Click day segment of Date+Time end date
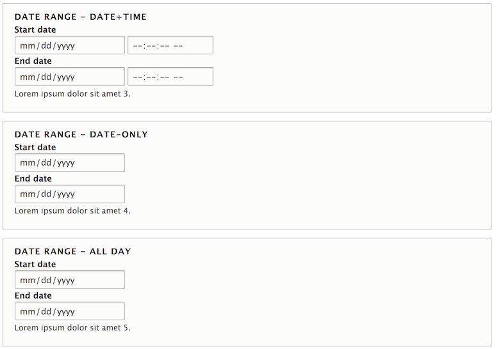The height and width of the screenshot is (349, 496). [x=46, y=77]
